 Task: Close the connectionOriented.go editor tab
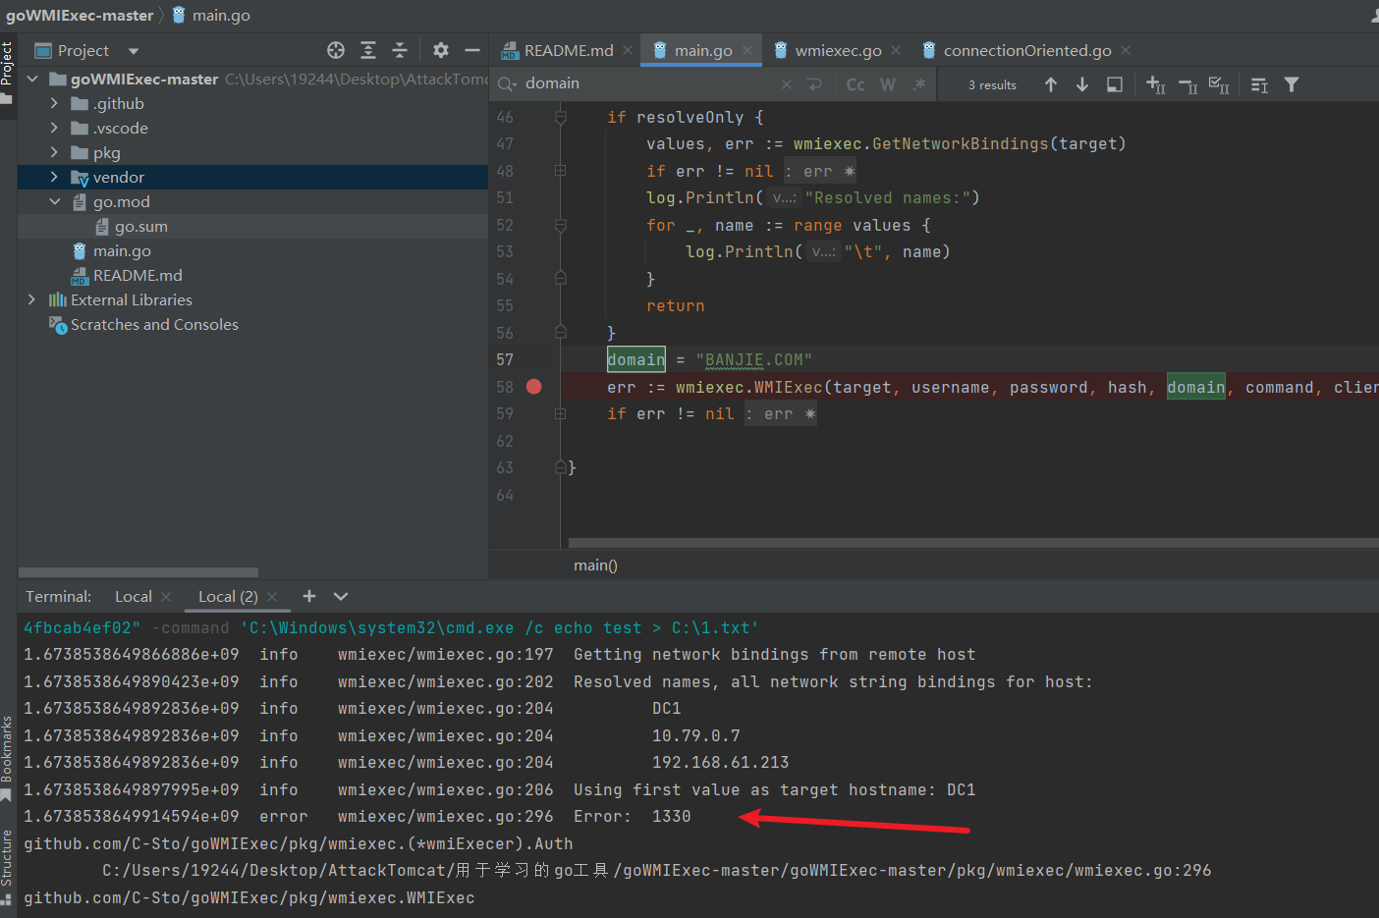tap(1126, 50)
